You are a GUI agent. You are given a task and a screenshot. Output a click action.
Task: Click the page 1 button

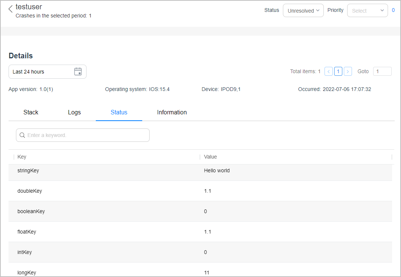point(338,71)
